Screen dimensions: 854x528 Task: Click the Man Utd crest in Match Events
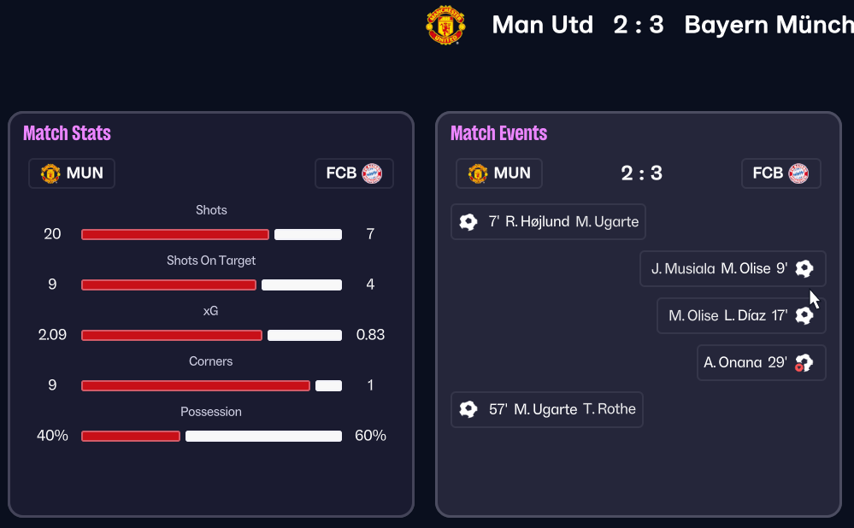coord(478,173)
